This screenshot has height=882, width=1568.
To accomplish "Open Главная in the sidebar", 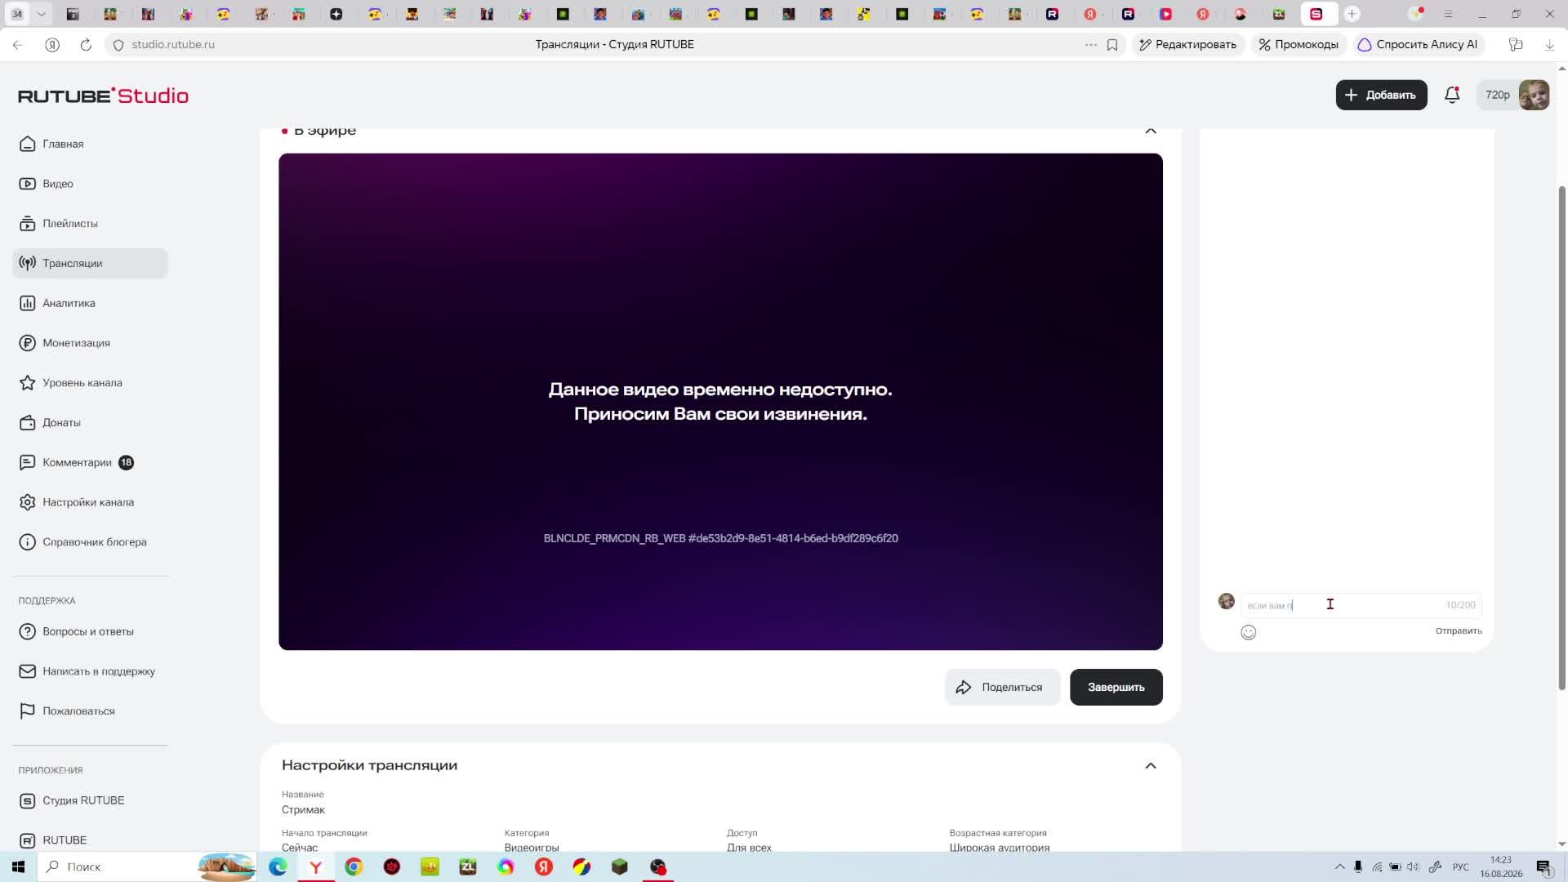I will (90, 144).
